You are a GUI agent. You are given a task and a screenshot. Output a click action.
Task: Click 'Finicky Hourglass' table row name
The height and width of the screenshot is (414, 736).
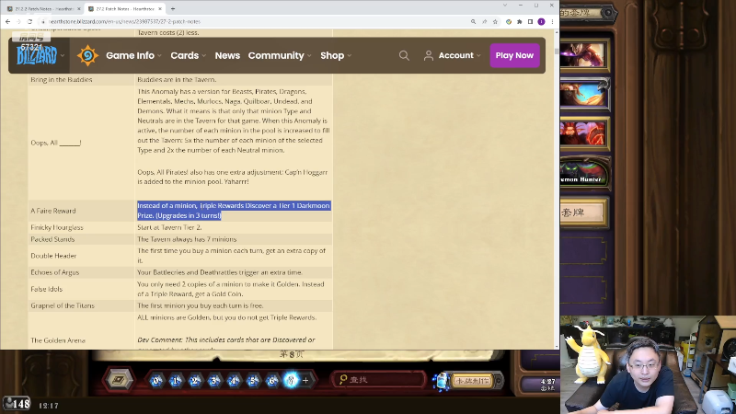[x=57, y=227]
